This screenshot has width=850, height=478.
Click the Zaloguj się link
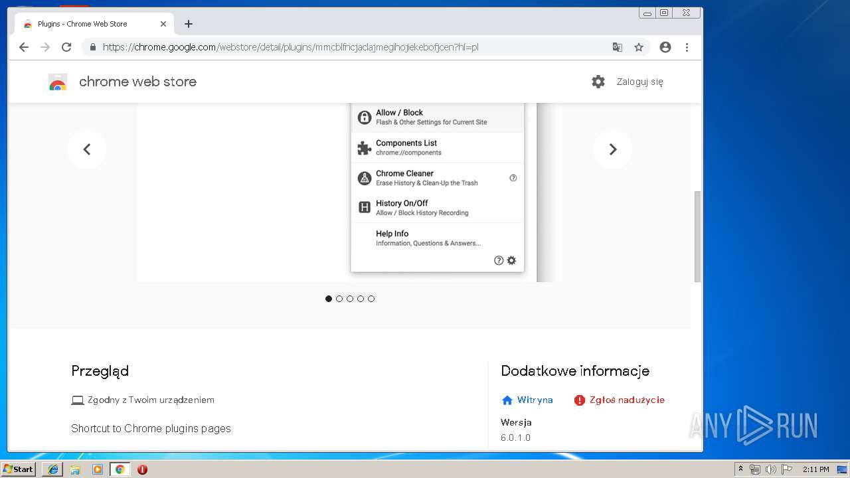pyautogui.click(x=639, y=82)
